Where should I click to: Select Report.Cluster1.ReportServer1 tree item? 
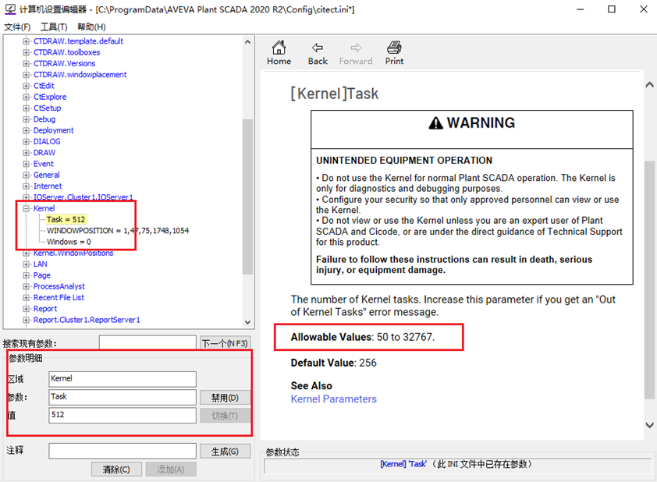pos(87,320)
